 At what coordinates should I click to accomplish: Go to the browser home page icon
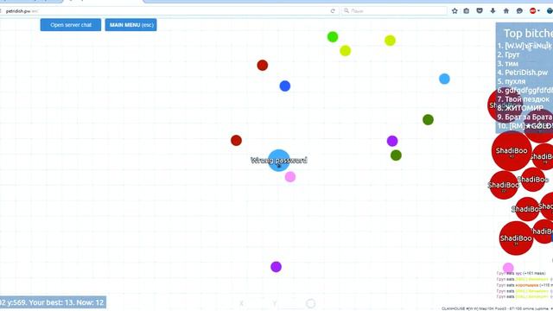(506, 11)
